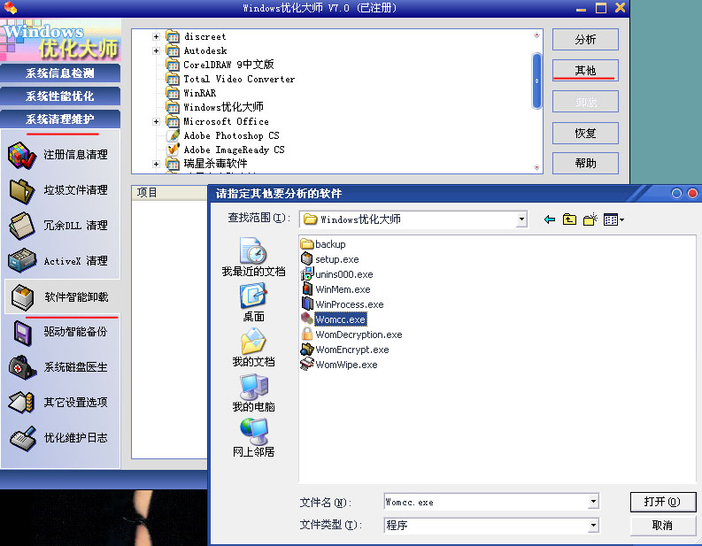Viewport: 702px width, 546px height.
Task: Go to 我最近的文档 recent documents
Action: point(253,257)
